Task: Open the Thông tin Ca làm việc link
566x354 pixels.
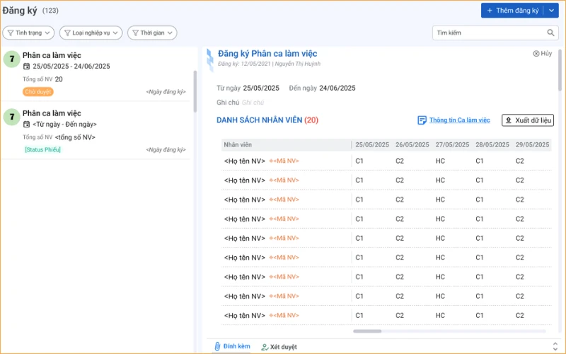Action: [459, 120]
